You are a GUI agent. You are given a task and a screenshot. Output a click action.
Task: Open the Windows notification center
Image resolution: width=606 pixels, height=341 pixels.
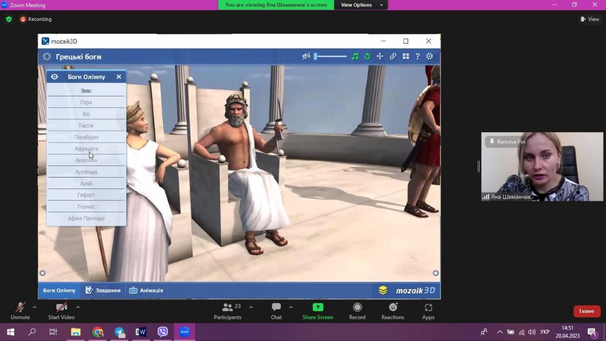pos(592,332)
